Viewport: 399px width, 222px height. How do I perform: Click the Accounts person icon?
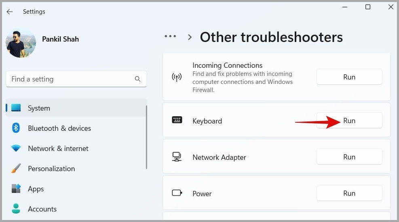click(16, 209)
